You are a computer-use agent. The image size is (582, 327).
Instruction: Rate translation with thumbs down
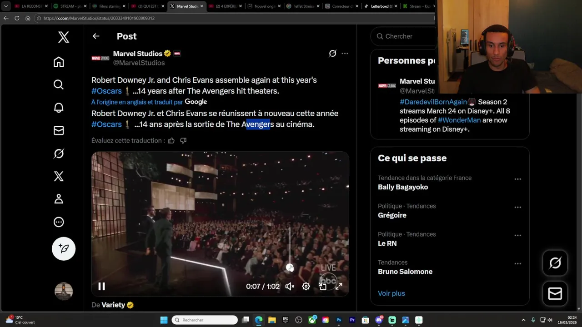pyautogui.click(x=183, y=141)
